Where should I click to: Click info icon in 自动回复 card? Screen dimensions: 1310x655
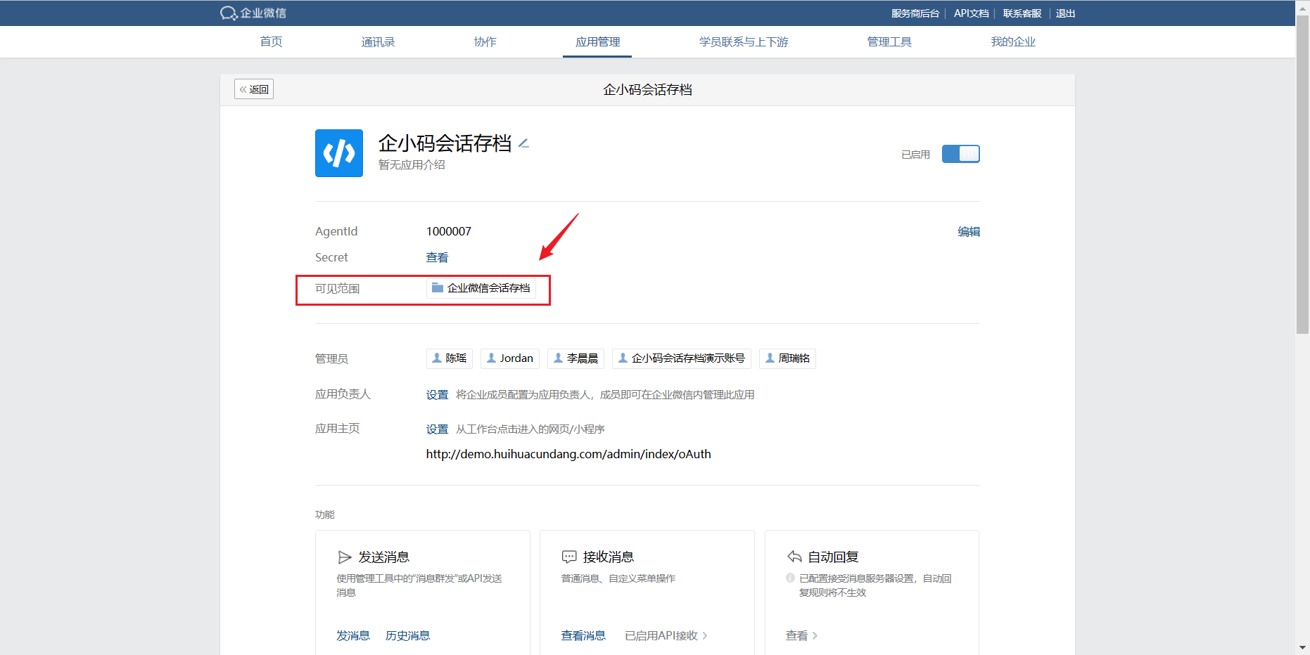click(x=790, y=578)
